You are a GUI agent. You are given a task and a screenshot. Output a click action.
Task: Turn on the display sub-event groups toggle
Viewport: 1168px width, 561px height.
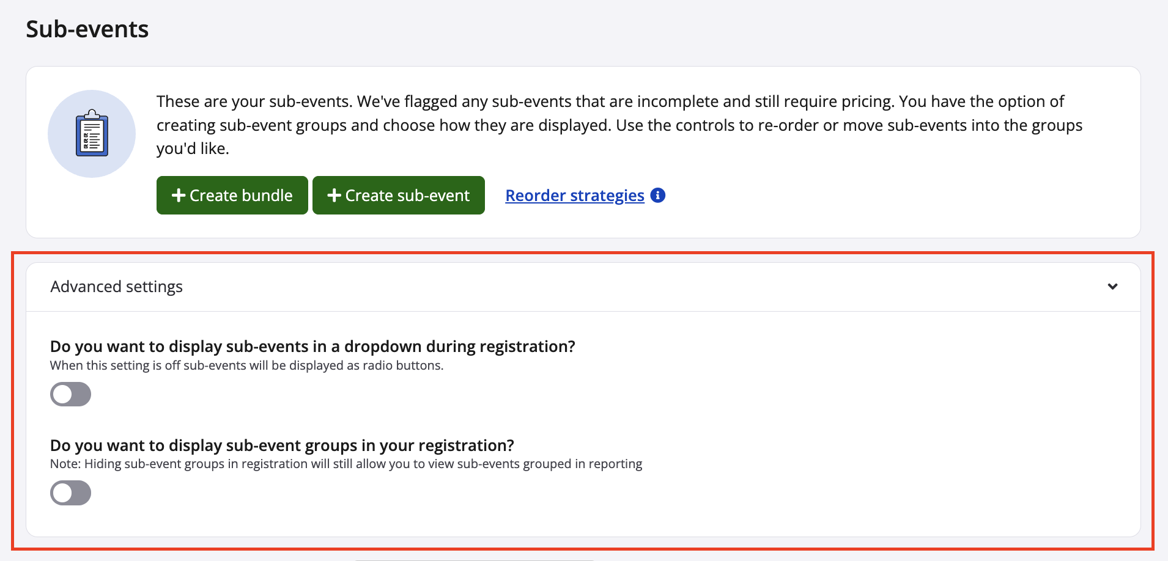pyautogui.click(x=71, y=493)
